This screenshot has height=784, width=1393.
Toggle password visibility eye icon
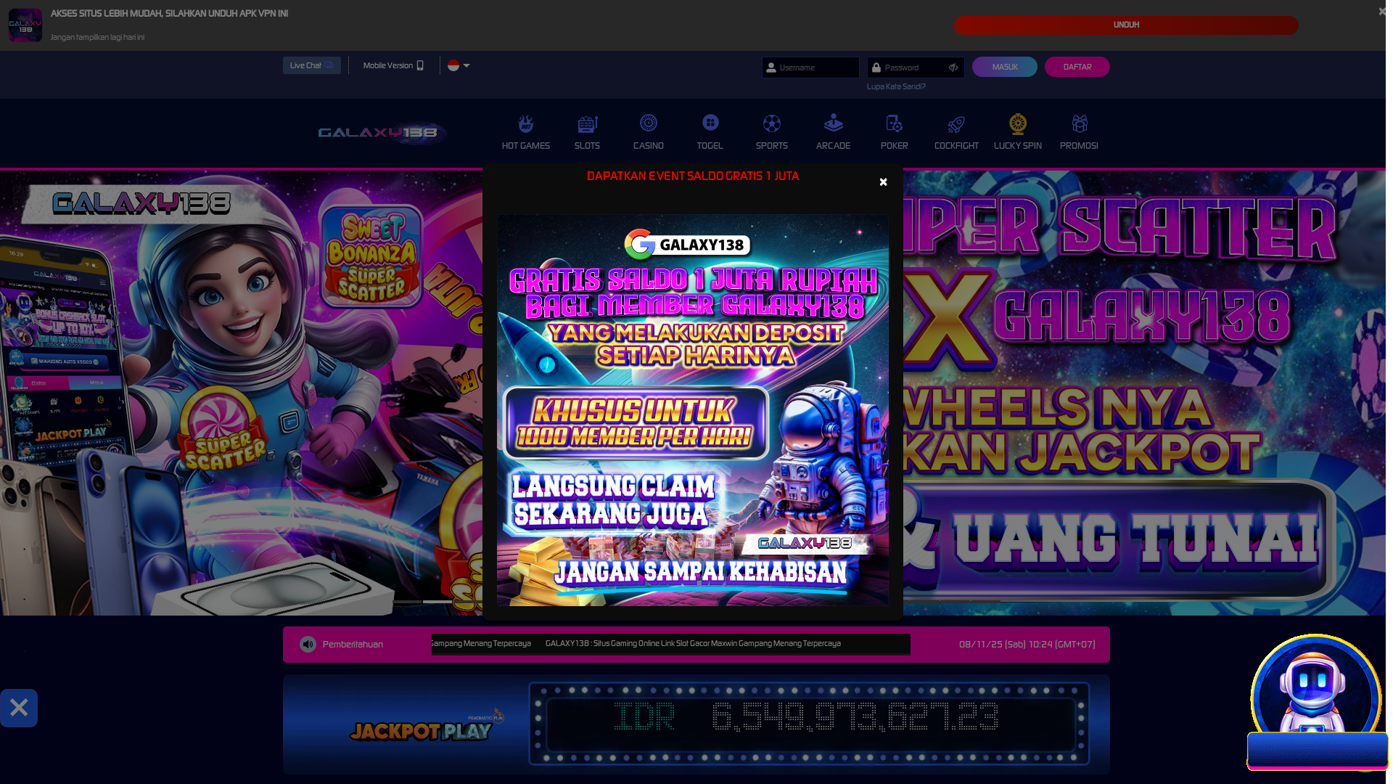pyautogui.click(x=953, y=68)
